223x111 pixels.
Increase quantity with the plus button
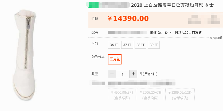(x=133, y=74)
